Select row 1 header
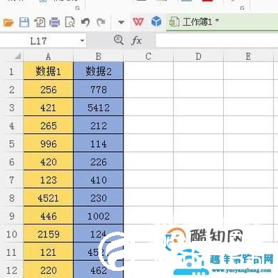Image resolution: width=278 pixels, height=278 pixels. (x=11, y=71)
